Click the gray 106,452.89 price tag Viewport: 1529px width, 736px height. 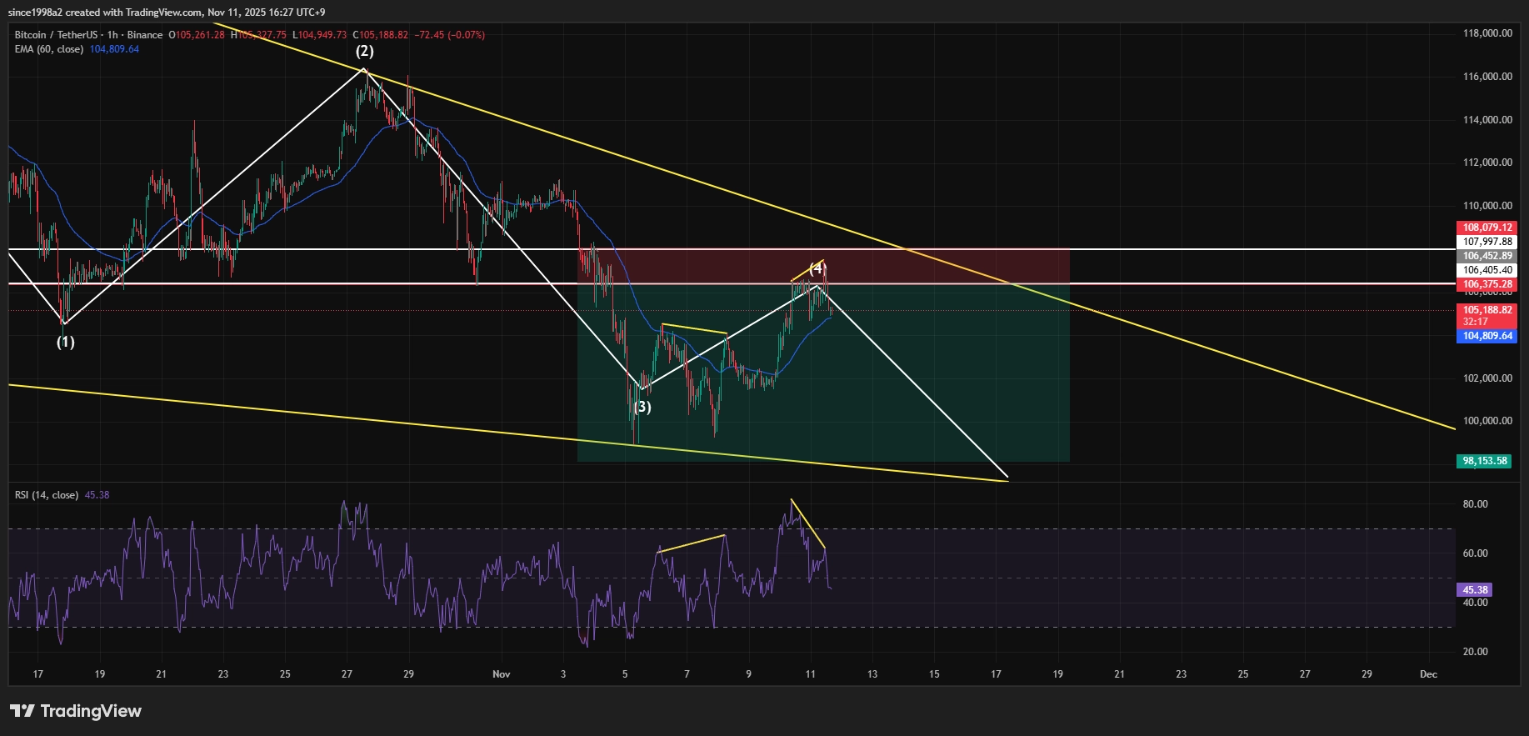tap(1487, 256)
